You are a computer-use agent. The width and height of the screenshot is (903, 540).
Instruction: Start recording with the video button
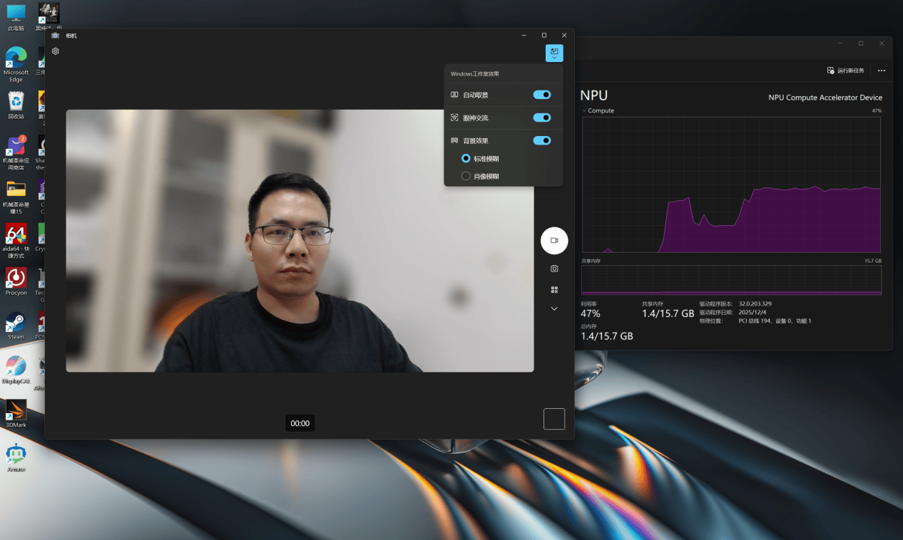point(554,241)
